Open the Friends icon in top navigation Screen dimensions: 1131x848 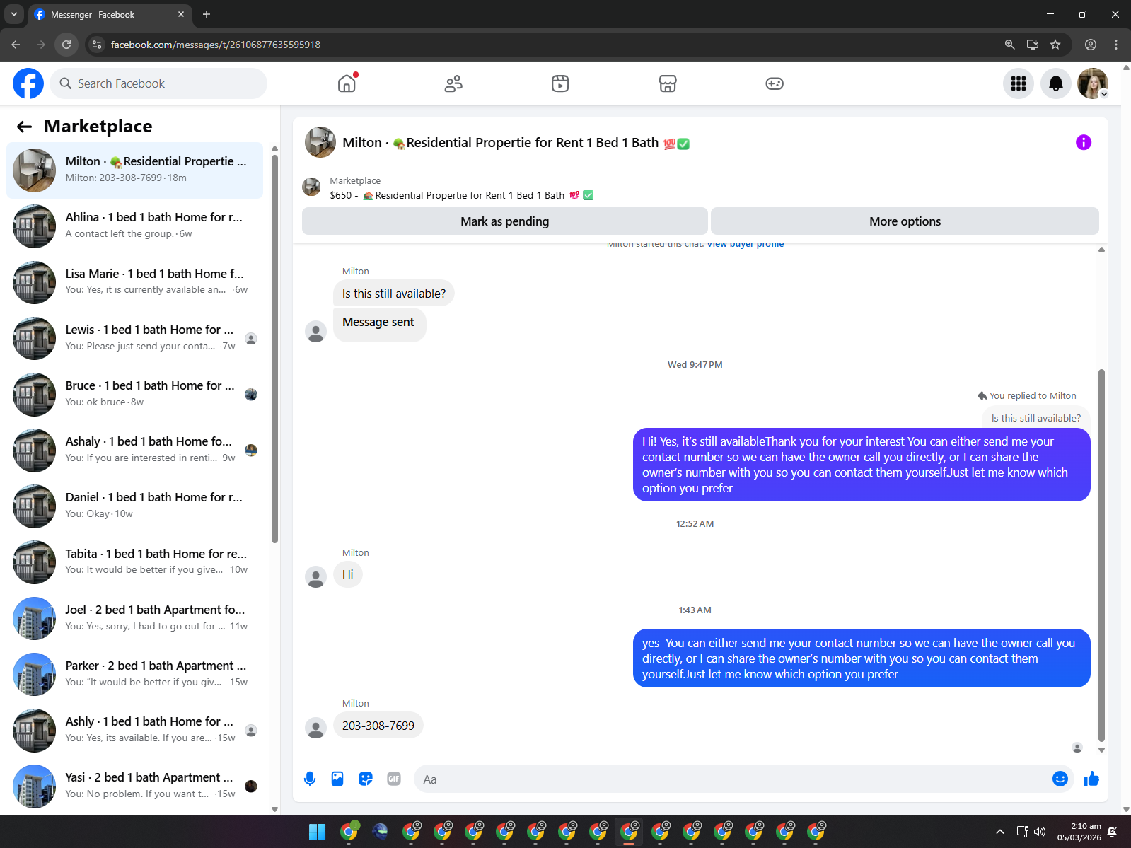click(x=453, y=83)
